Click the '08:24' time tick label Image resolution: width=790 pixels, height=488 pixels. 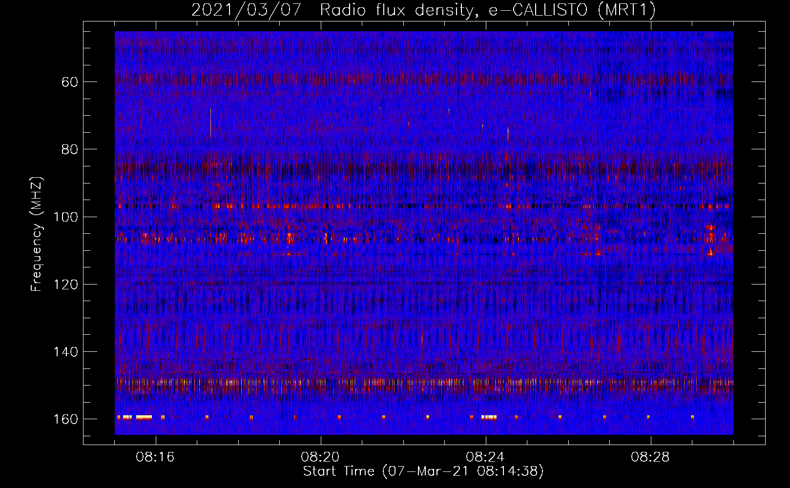coord(485,457)
